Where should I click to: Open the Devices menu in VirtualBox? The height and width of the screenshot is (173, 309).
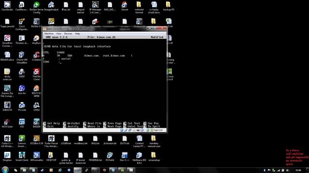coord(68,34)
